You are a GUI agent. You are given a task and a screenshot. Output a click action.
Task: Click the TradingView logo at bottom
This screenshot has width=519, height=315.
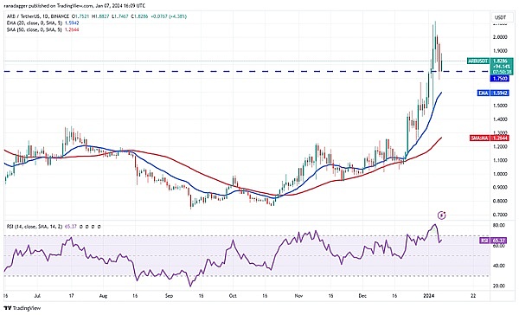(22, 308)
